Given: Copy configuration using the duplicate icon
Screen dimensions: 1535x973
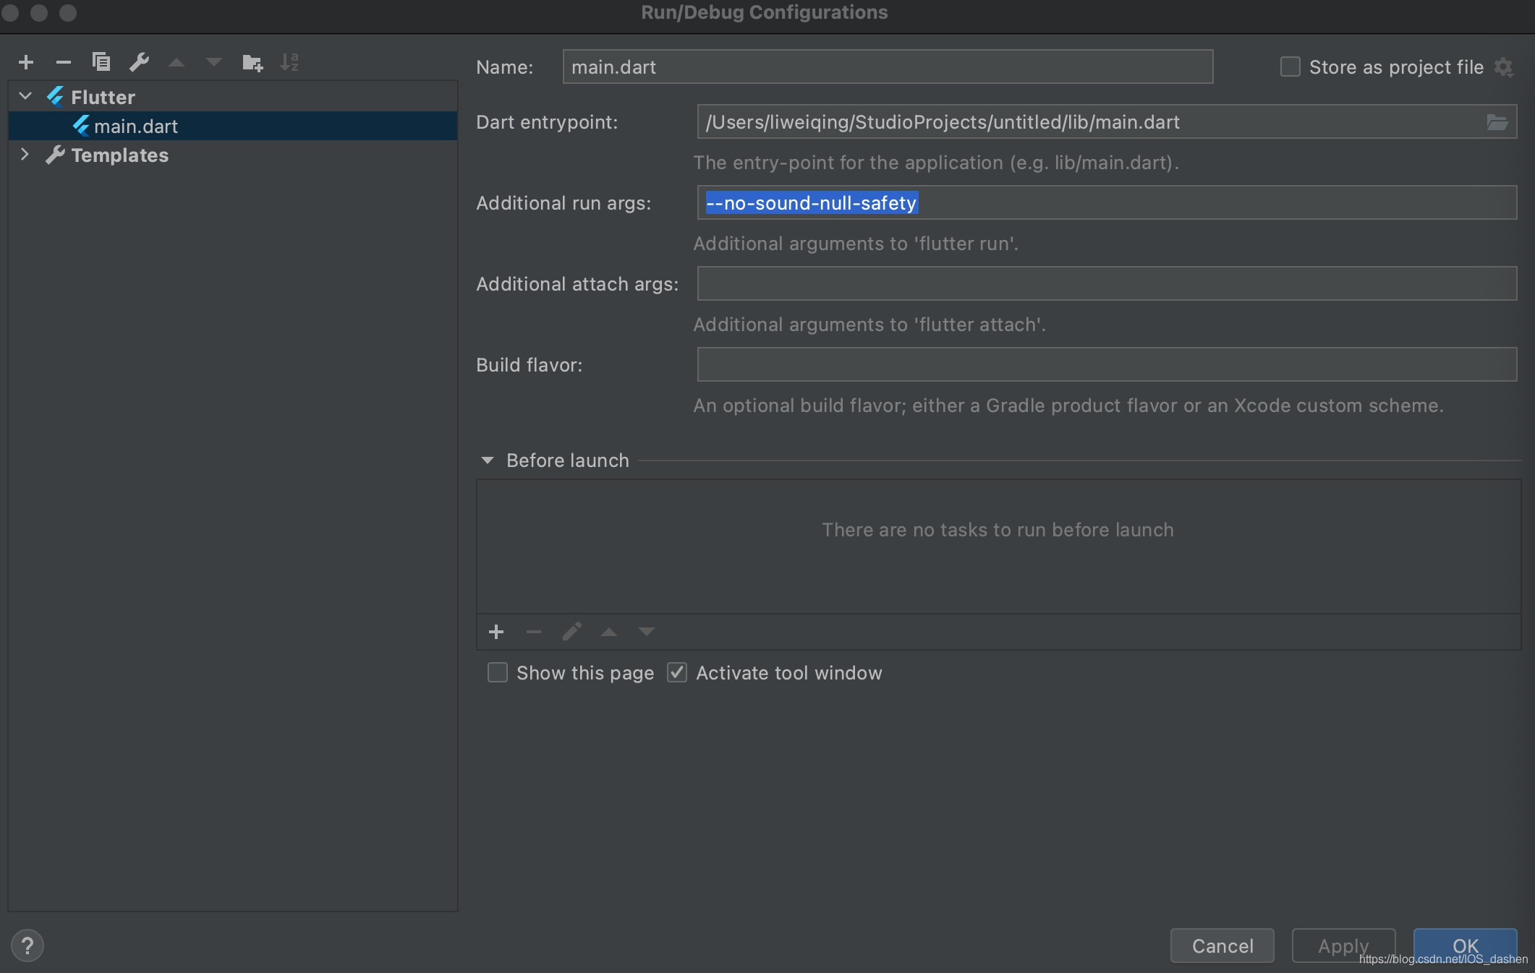Looking at the screenshot, I should point(101,62).
